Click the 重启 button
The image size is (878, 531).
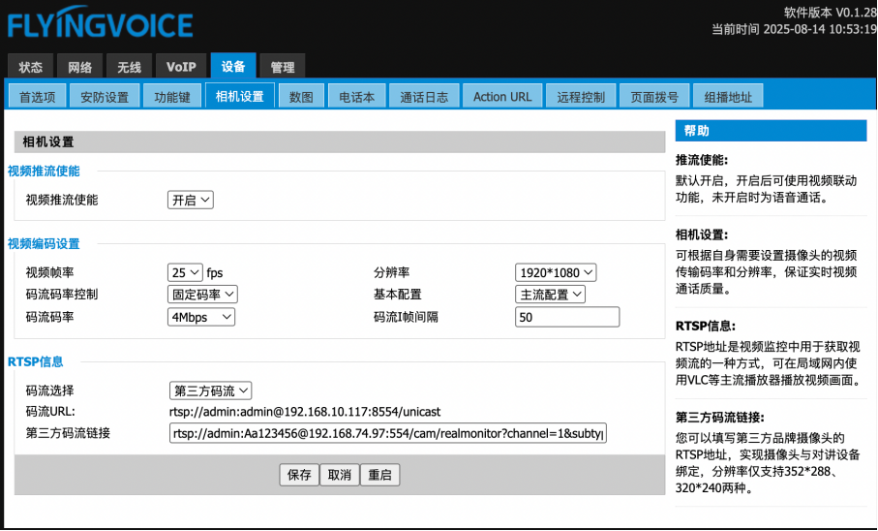tap(379, 475)
